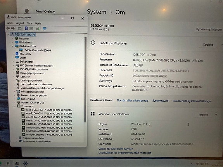The image size is (223, 167).
Task: Open Settings gear on the taskbar
Action: click(x=25, y=164)
